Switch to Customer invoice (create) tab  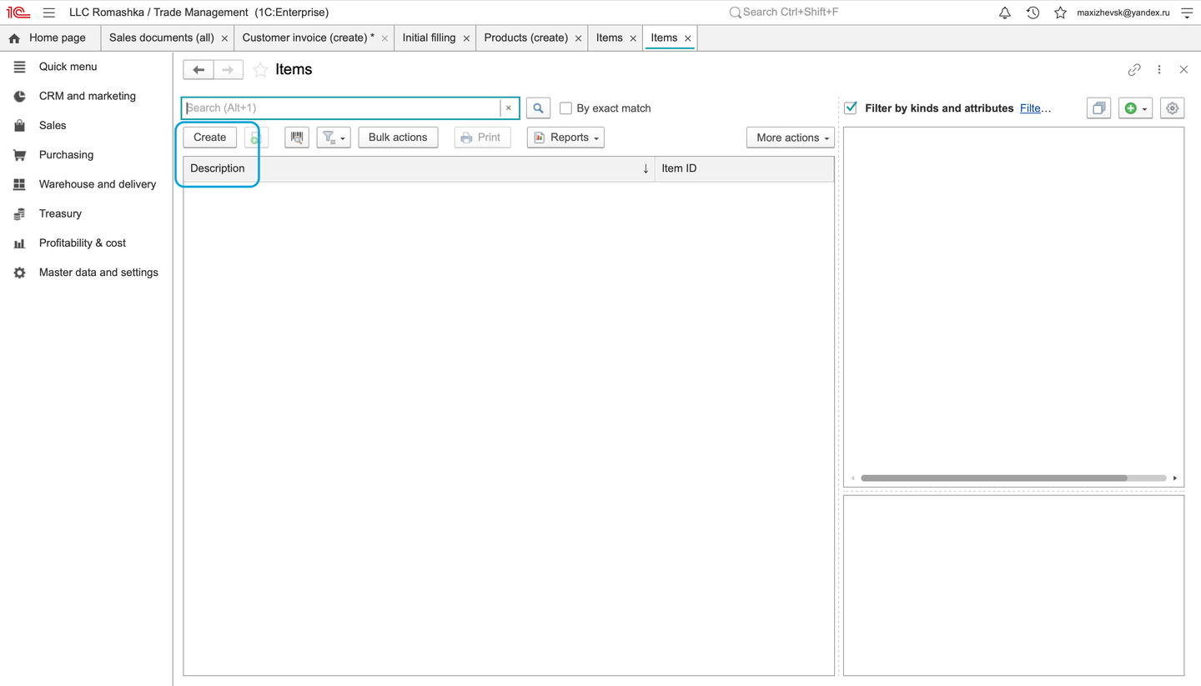309,38
